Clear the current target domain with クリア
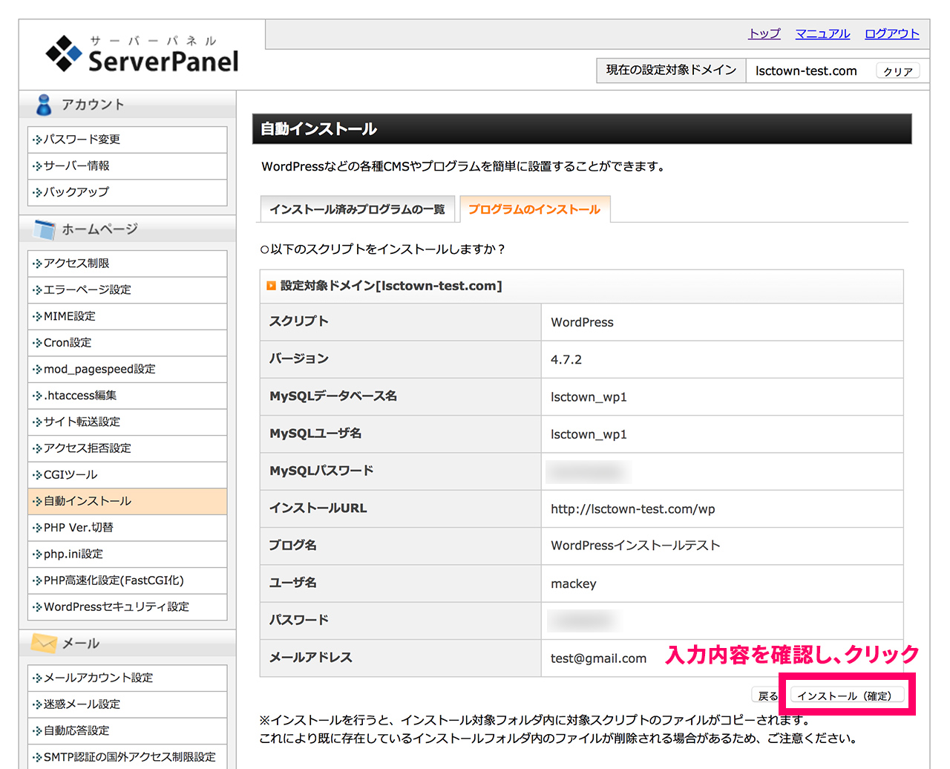 [x=897, y=71]
